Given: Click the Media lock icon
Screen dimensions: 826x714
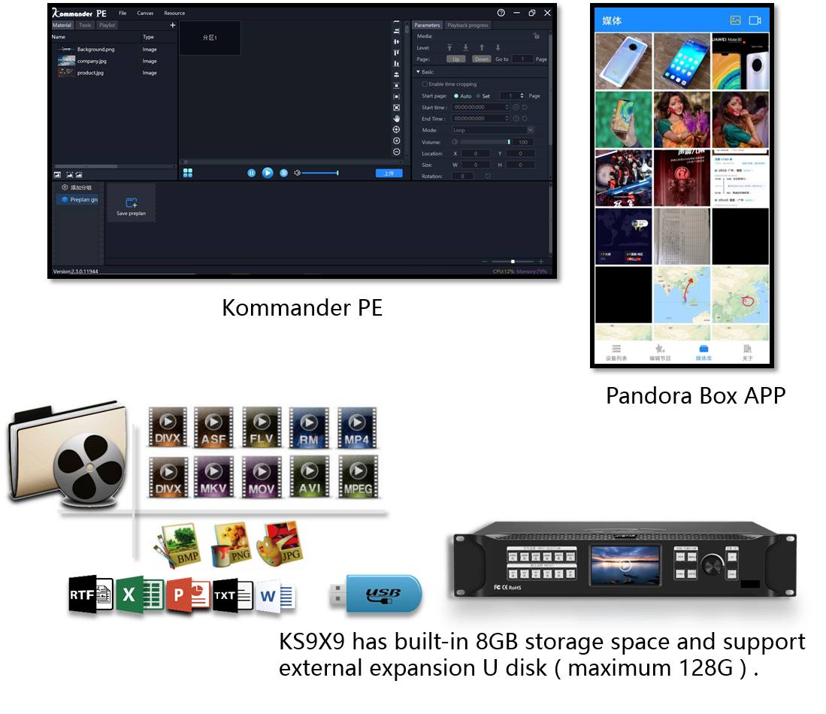Looking at the screenshot, I should (x=537, y=36).
